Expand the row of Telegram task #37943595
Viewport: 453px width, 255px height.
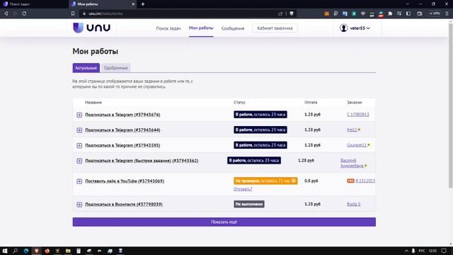(x=79, y=145)
